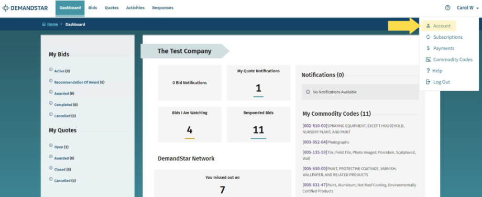The width and height of the screenshot is (482, 197).
Task: Click the arrow icon beside Awarded bids
Action: 51,92
